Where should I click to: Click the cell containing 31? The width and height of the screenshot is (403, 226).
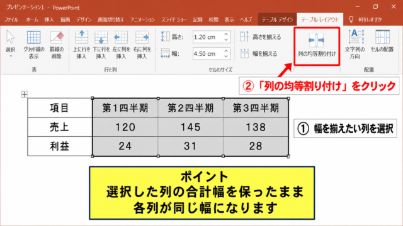coord(190,146)
